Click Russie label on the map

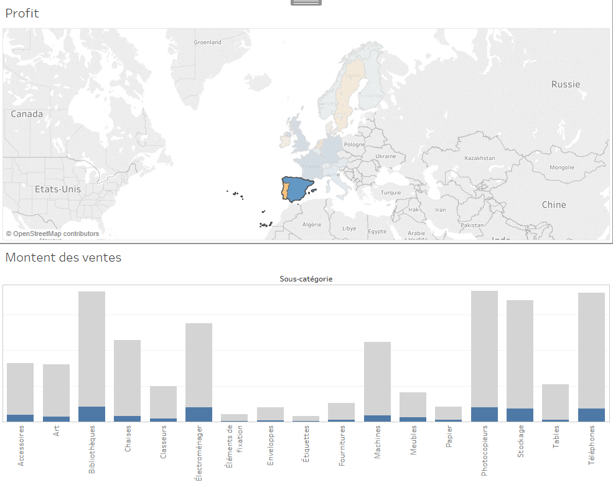[565, 83]
